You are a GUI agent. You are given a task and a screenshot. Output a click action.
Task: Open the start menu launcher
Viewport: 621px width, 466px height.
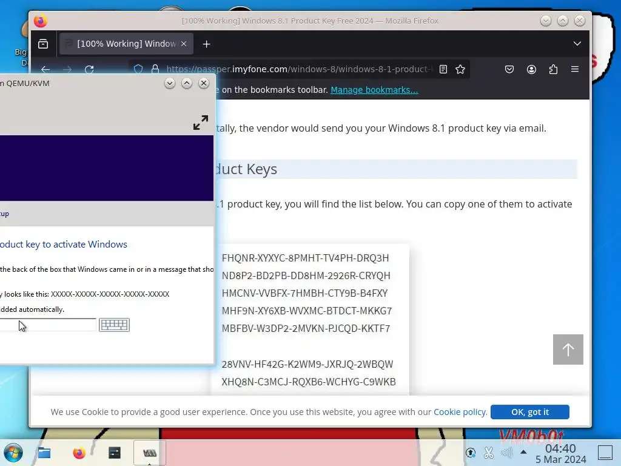coord(13,453)
